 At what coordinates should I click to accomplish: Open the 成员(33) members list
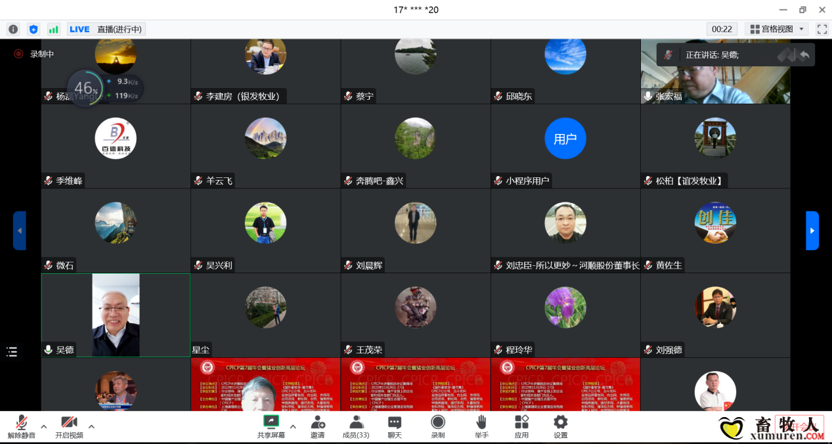click(x=356, y=426)
